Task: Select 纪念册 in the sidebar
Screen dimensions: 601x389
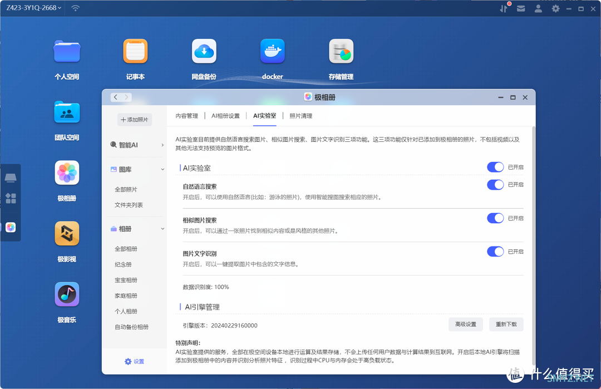Action: pos(123,264)
